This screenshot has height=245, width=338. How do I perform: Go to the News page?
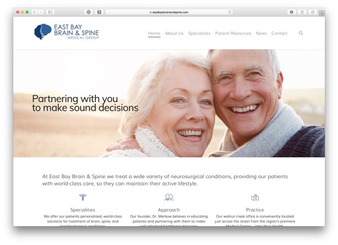coord(261,33)
